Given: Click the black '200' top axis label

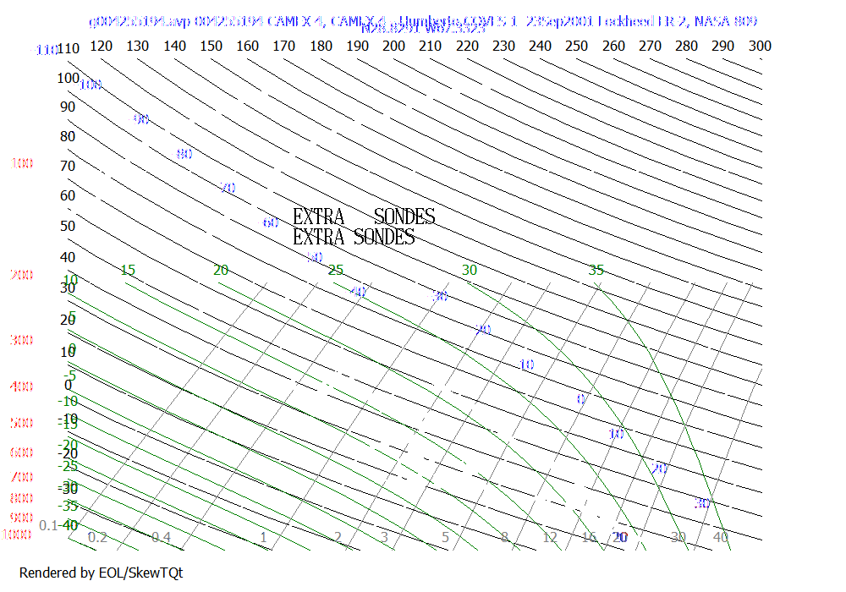Looking at the screenshot, I should [393, 46].
